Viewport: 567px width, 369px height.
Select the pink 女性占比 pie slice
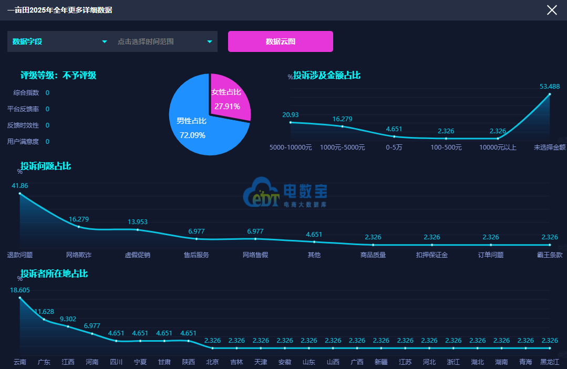coord(229,97)
